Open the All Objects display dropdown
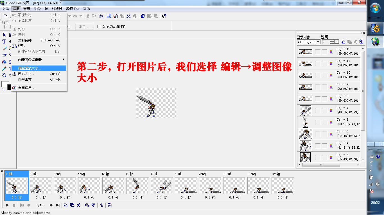384x215 pixels. tap(318, 42)
